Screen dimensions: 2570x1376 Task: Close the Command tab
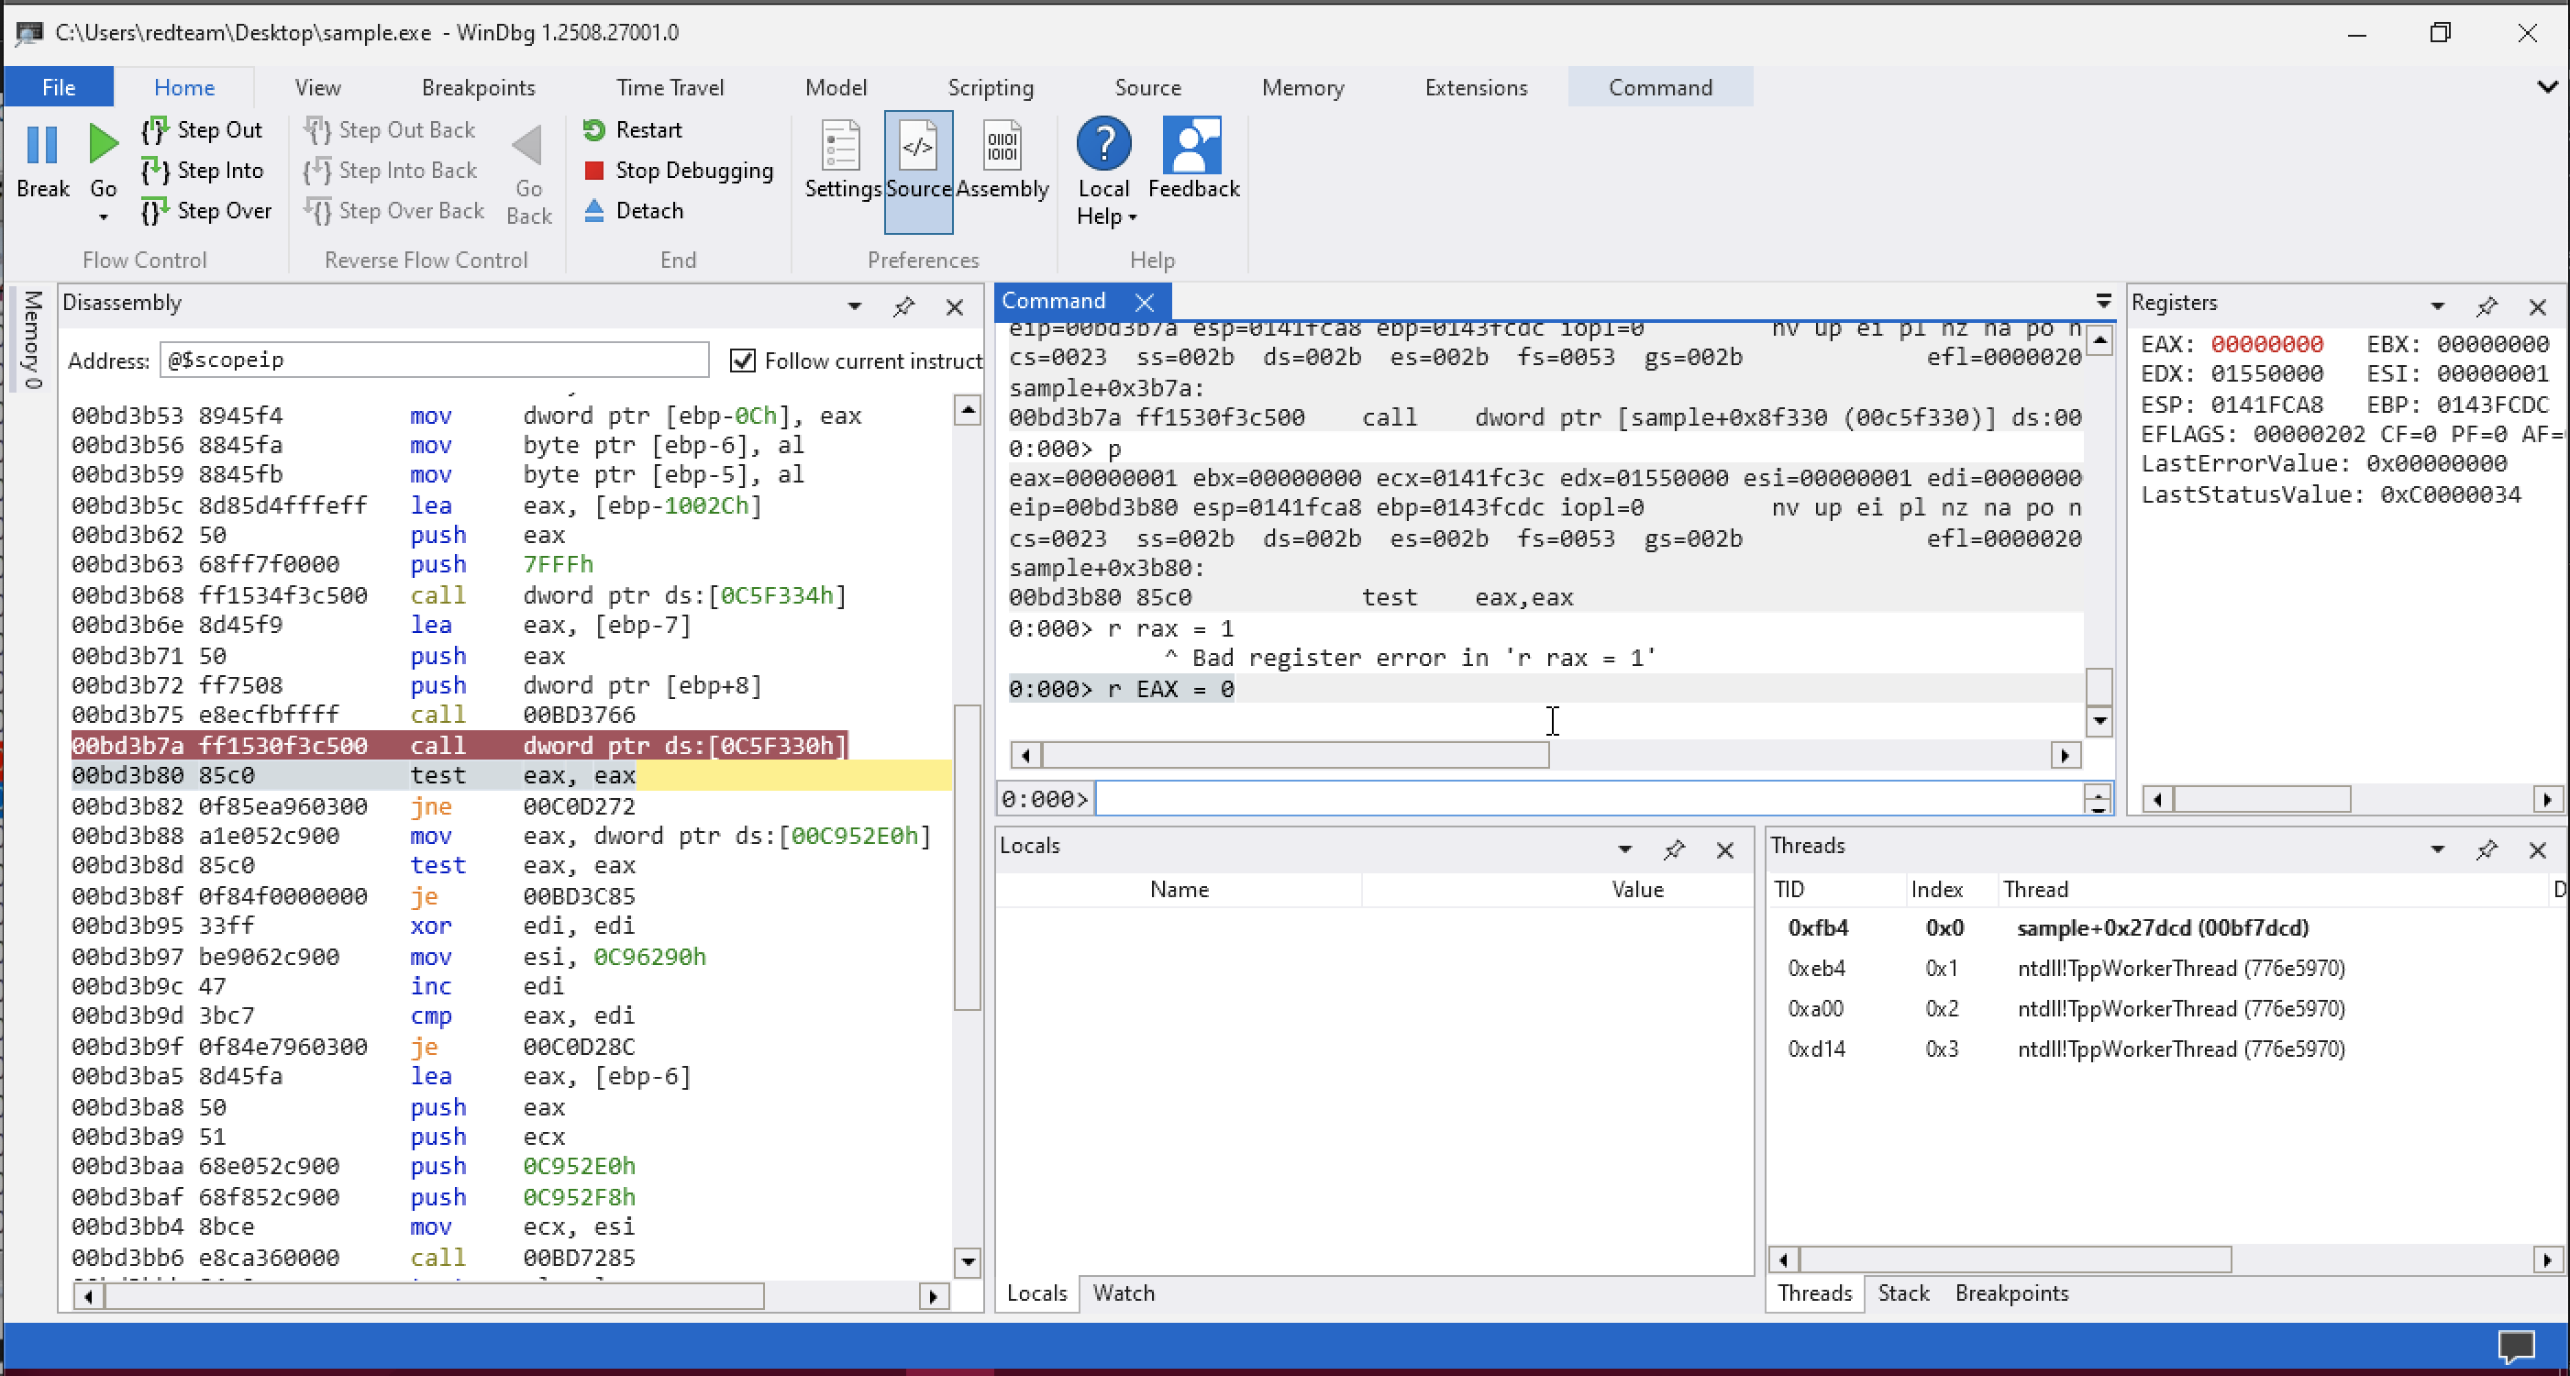pyautogui.click(x=1145, y=301)
